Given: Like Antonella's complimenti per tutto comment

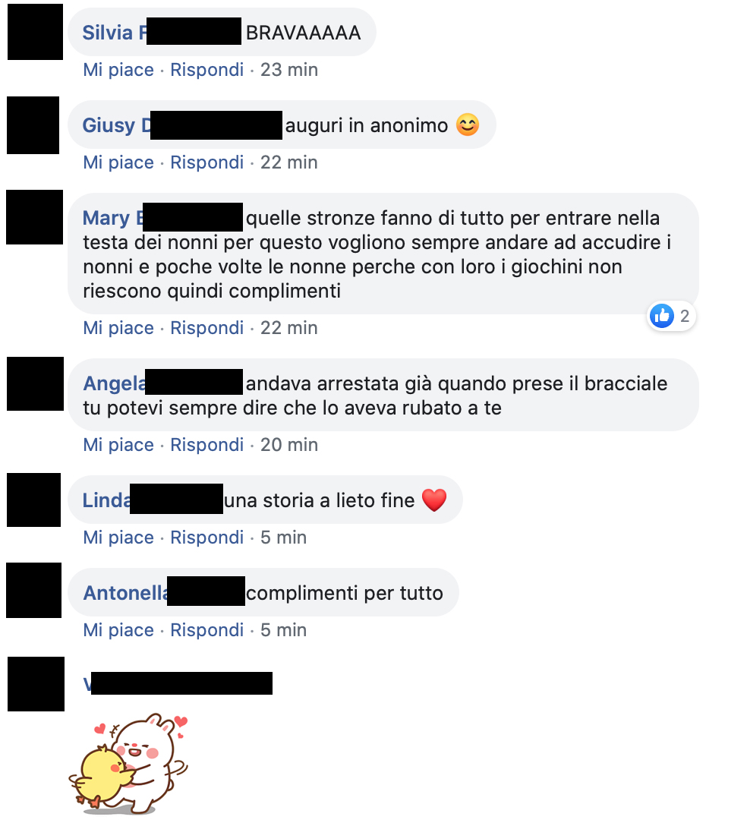Looking at the screenshot, I should 118,630.
